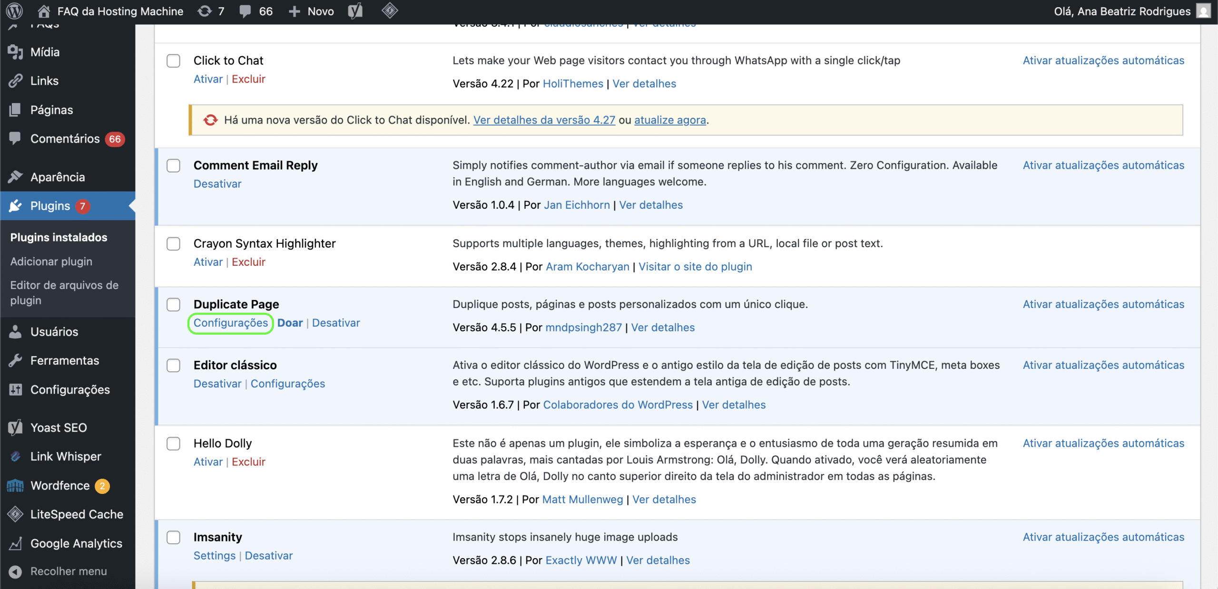View details for Imsanity plugin
This screenshot has height=589, width=1218.
coord(658,560)
